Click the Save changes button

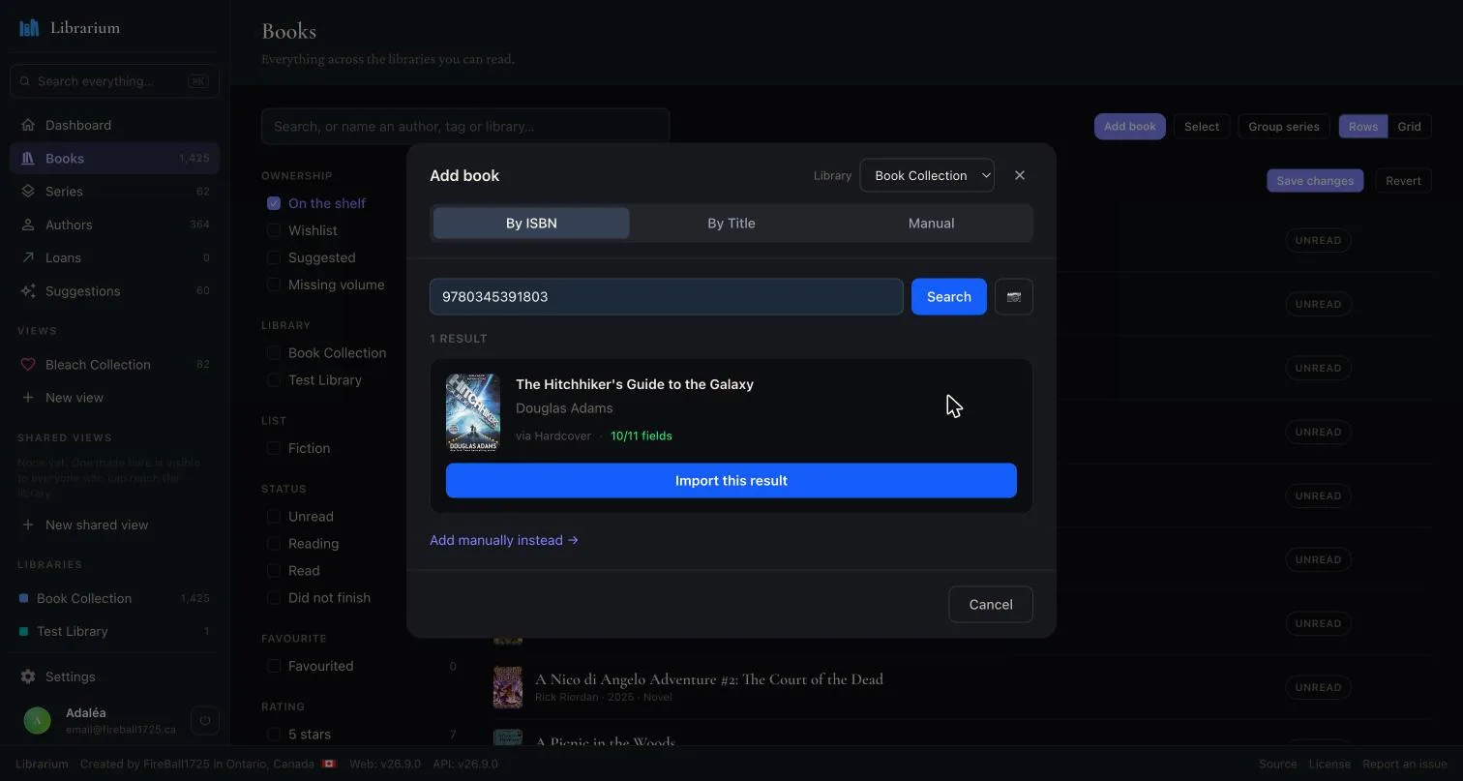tap(1315, 181)
